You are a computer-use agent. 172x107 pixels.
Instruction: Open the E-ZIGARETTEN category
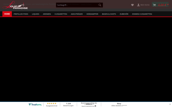click(61, 14)
